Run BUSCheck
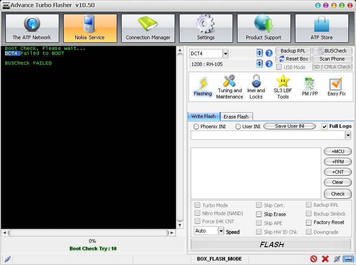The height and width of the screenshot is (265, 356). tap(332, 51)
